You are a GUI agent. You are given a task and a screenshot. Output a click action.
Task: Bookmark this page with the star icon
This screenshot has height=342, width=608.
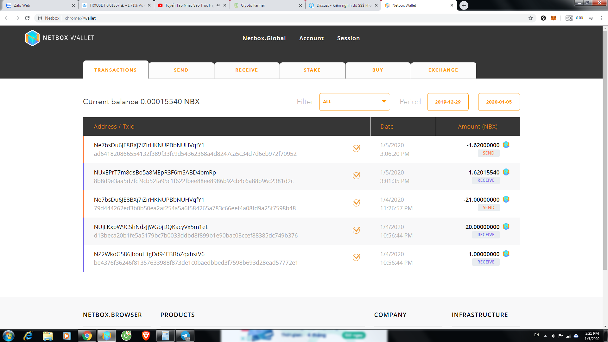pyautogui.click(x=531, y=18)
